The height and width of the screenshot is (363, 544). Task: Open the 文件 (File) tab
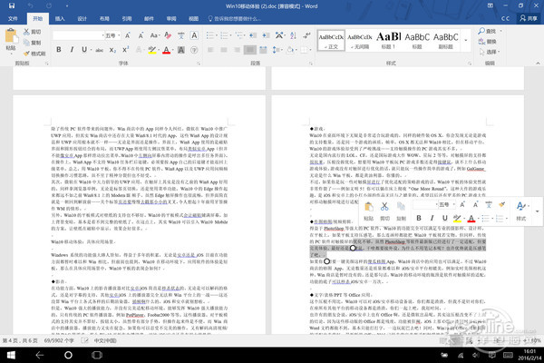13,18
